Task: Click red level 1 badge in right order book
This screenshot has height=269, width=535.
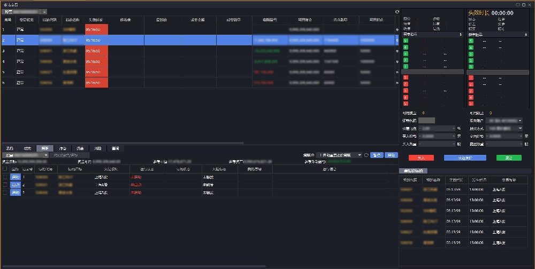Action: (471, 78)
